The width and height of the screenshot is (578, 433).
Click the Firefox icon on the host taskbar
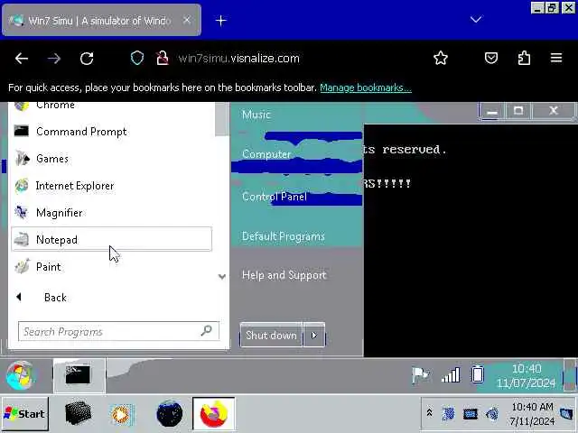coord(214,413)
